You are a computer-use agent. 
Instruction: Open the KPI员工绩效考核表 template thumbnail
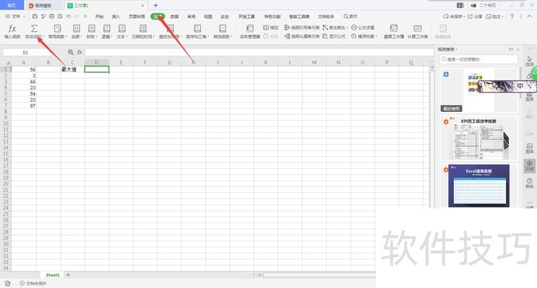point(479,139)
